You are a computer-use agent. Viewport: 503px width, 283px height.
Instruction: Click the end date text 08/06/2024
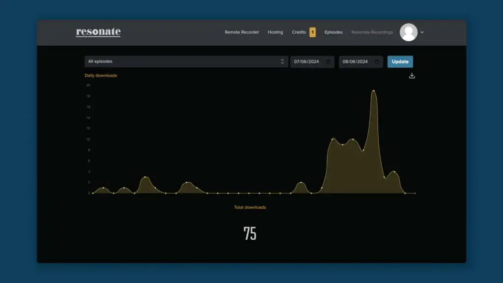click(355, 62)
